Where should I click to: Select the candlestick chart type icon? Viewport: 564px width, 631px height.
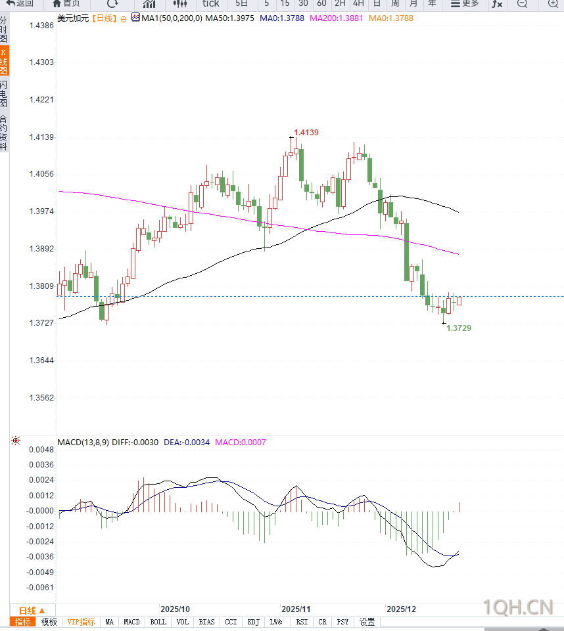(180, 3)
